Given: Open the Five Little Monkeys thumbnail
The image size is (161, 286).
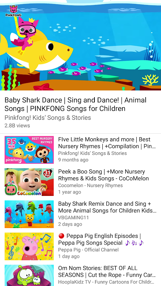Looking at the screenshot, I should click(x=29, y=150).
